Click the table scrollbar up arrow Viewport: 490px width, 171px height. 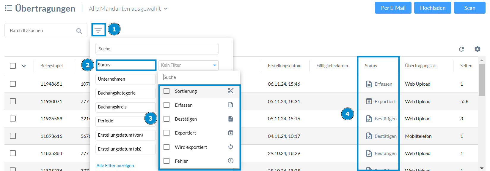point(482,60)
